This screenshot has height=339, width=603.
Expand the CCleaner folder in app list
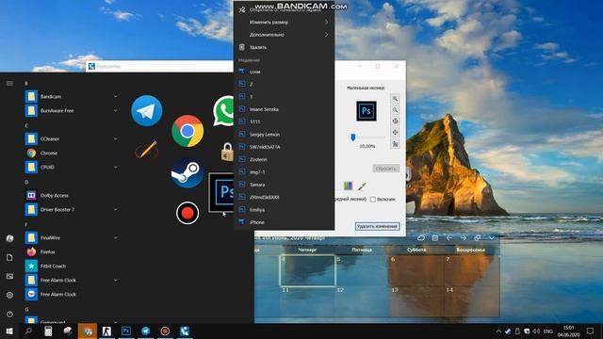pyautogui.click(x=115, y=138)
